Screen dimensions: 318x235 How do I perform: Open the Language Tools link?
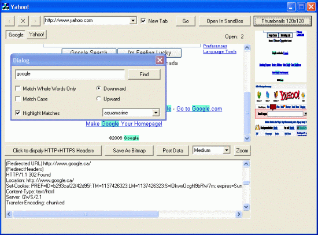[x=220, y=51]
